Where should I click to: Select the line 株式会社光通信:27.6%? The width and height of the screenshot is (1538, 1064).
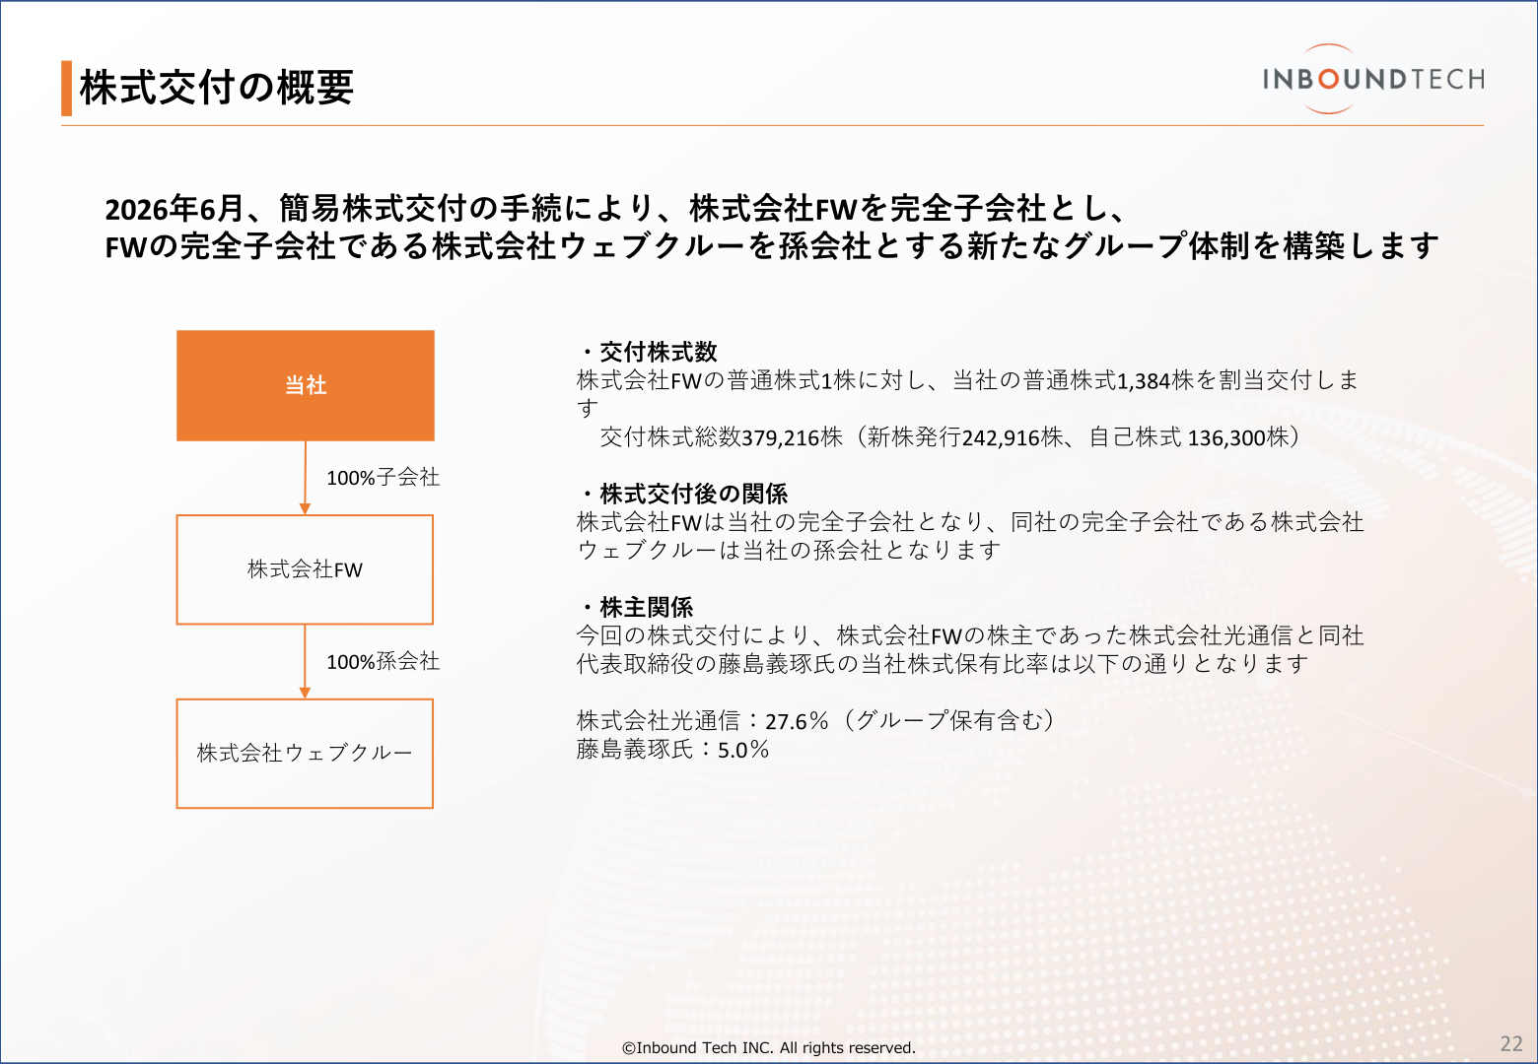pos(815,721)
